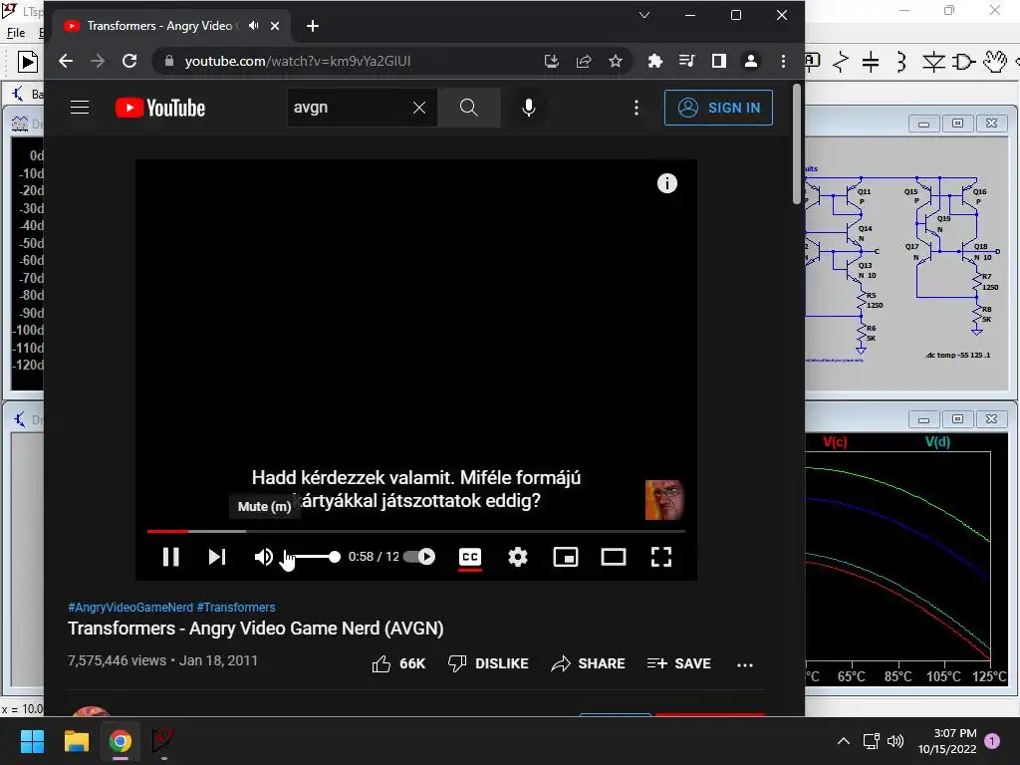The height and width of the screenshot is (765, 1020).
Task: Open the #Transformers hashtag link
Action: coord(236,607)
